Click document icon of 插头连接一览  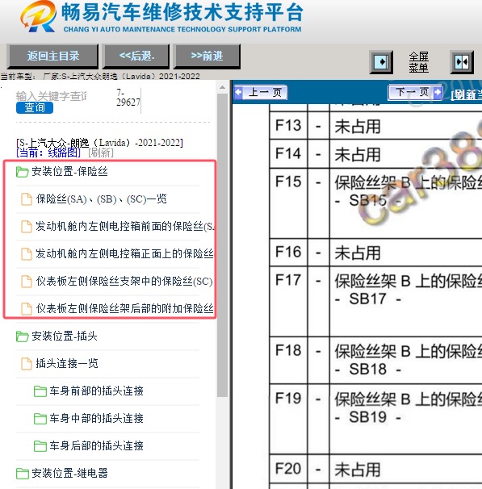(27, 364)
